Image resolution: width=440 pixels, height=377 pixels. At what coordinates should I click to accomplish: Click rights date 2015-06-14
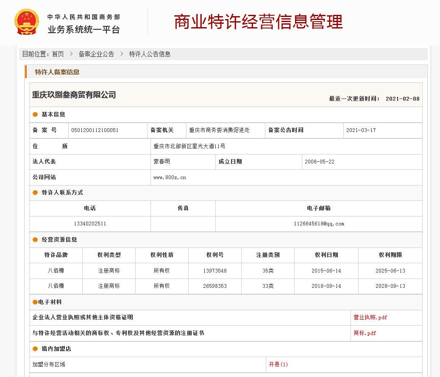pos(326,271)
